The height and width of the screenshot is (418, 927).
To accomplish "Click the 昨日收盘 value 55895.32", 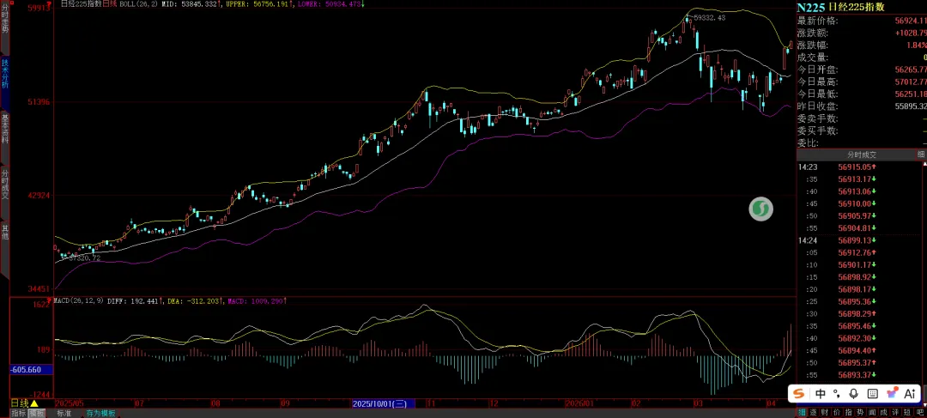I will coord(911,106).
